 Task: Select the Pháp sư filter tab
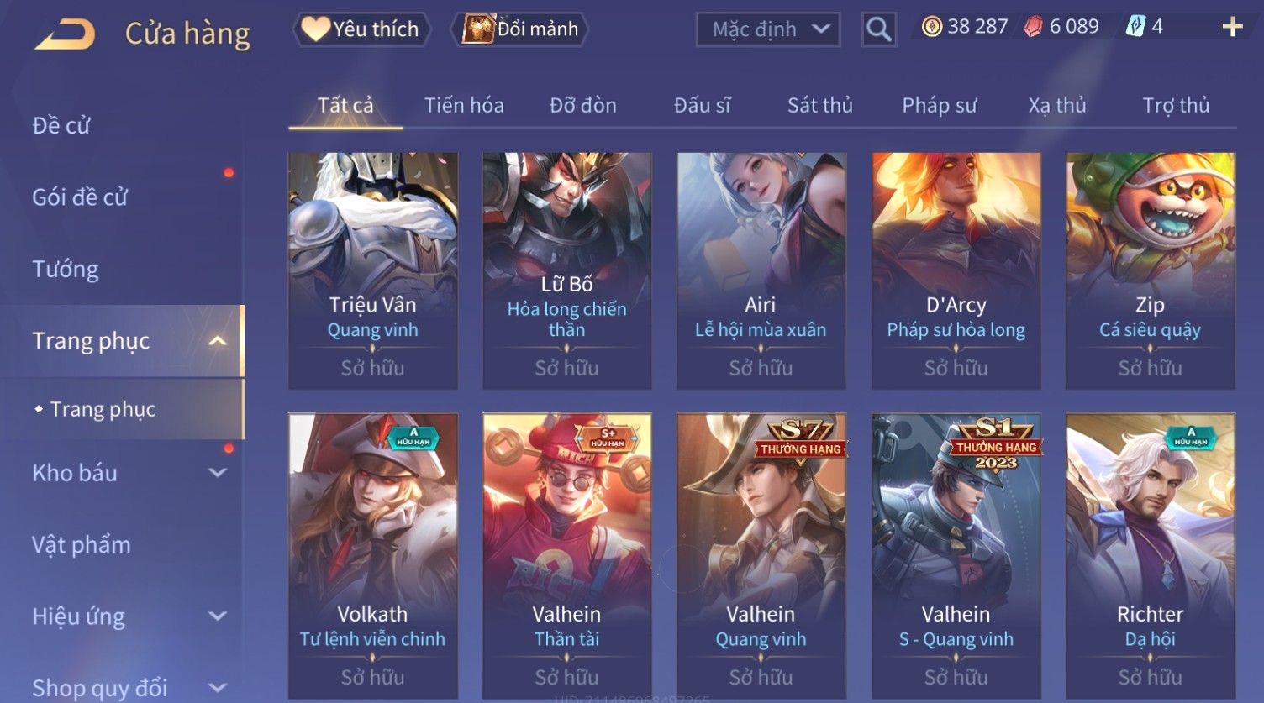pos(939,105)
